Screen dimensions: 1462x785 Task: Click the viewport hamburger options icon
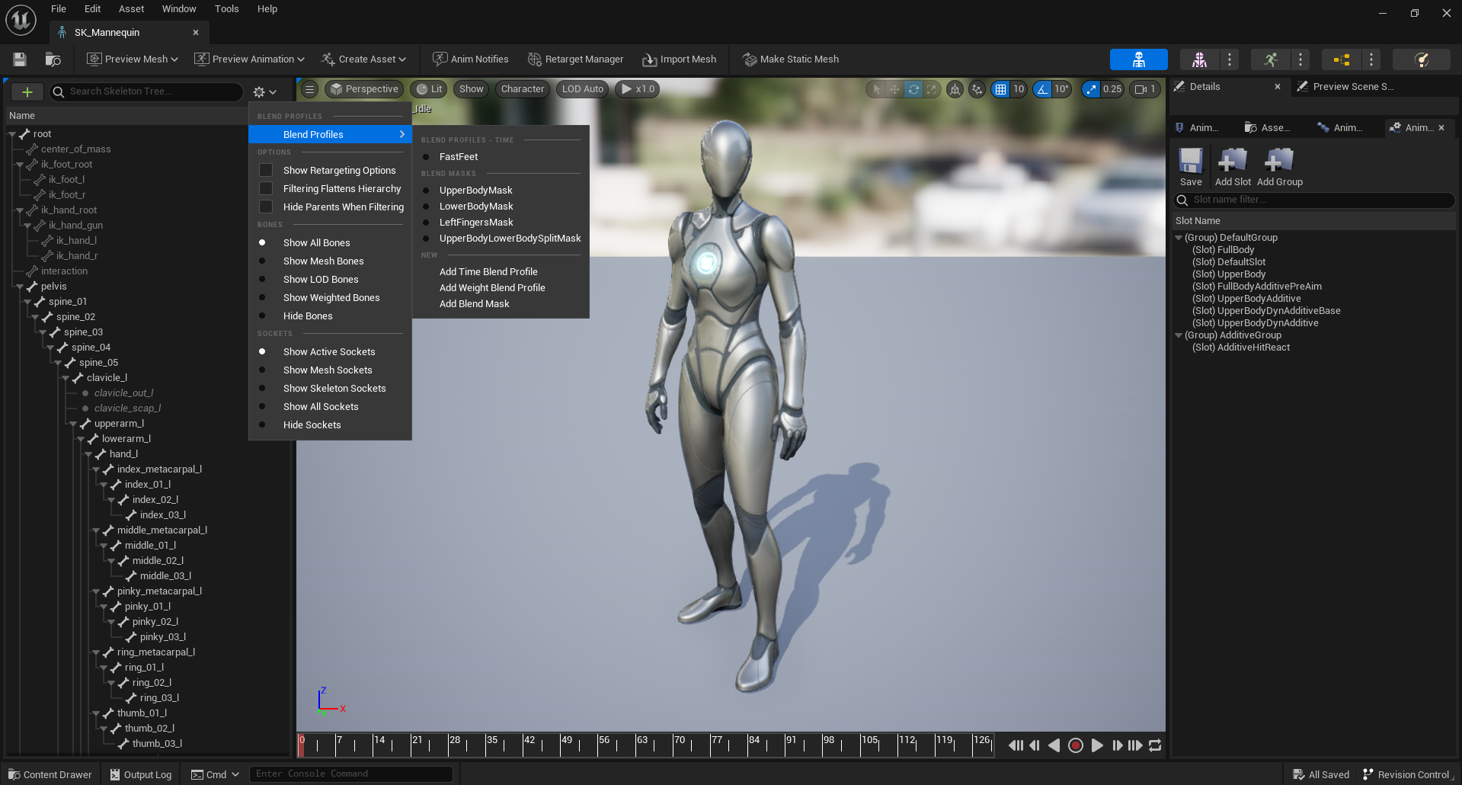[309, 89]
